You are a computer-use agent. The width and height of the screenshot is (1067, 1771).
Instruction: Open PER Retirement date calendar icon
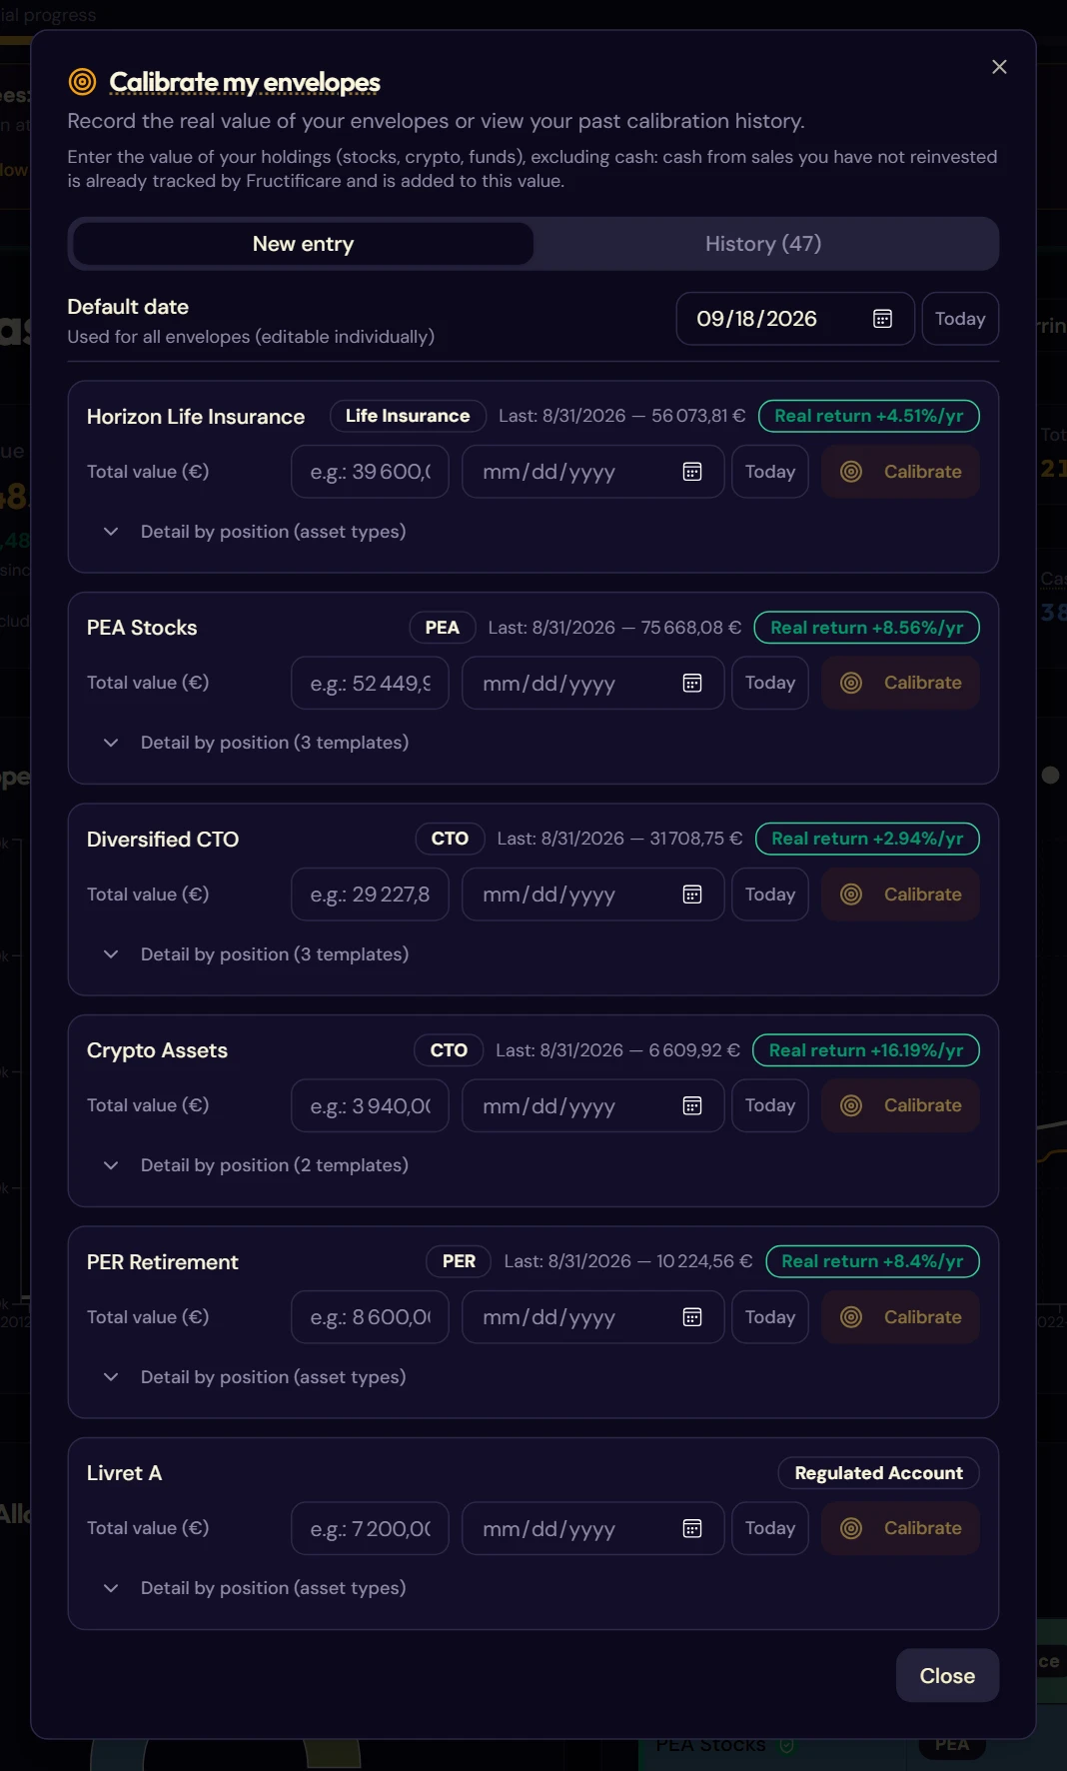click(x=692, y=1317)
